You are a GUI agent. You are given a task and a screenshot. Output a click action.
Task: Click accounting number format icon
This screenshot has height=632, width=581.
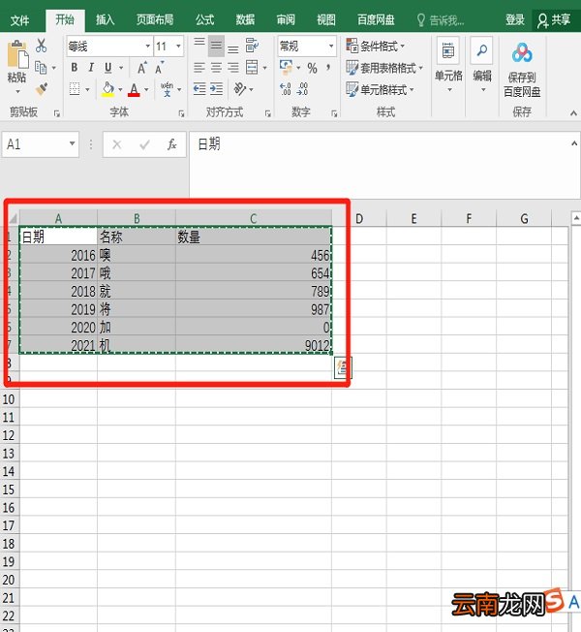coord(287,67)
